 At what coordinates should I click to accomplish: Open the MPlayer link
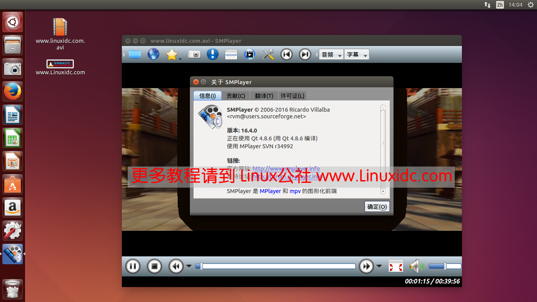point(270,191)
